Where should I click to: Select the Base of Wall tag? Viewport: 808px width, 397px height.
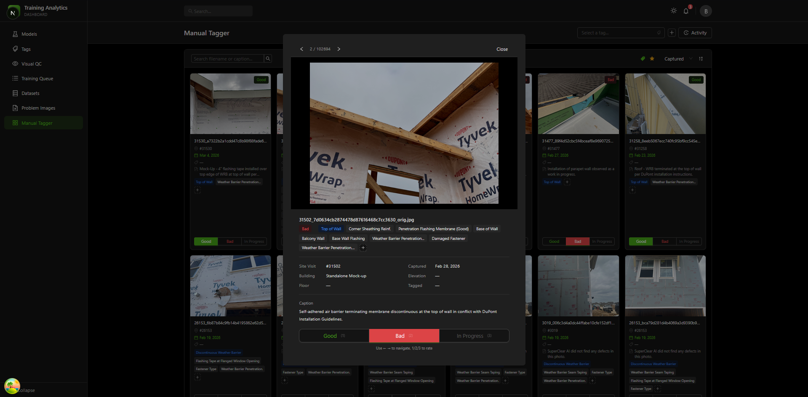487,229
